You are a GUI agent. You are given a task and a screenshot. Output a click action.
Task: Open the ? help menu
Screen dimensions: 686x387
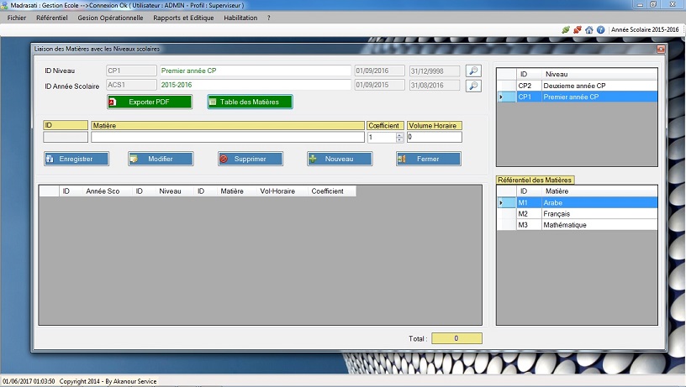[x=269, y=18]
